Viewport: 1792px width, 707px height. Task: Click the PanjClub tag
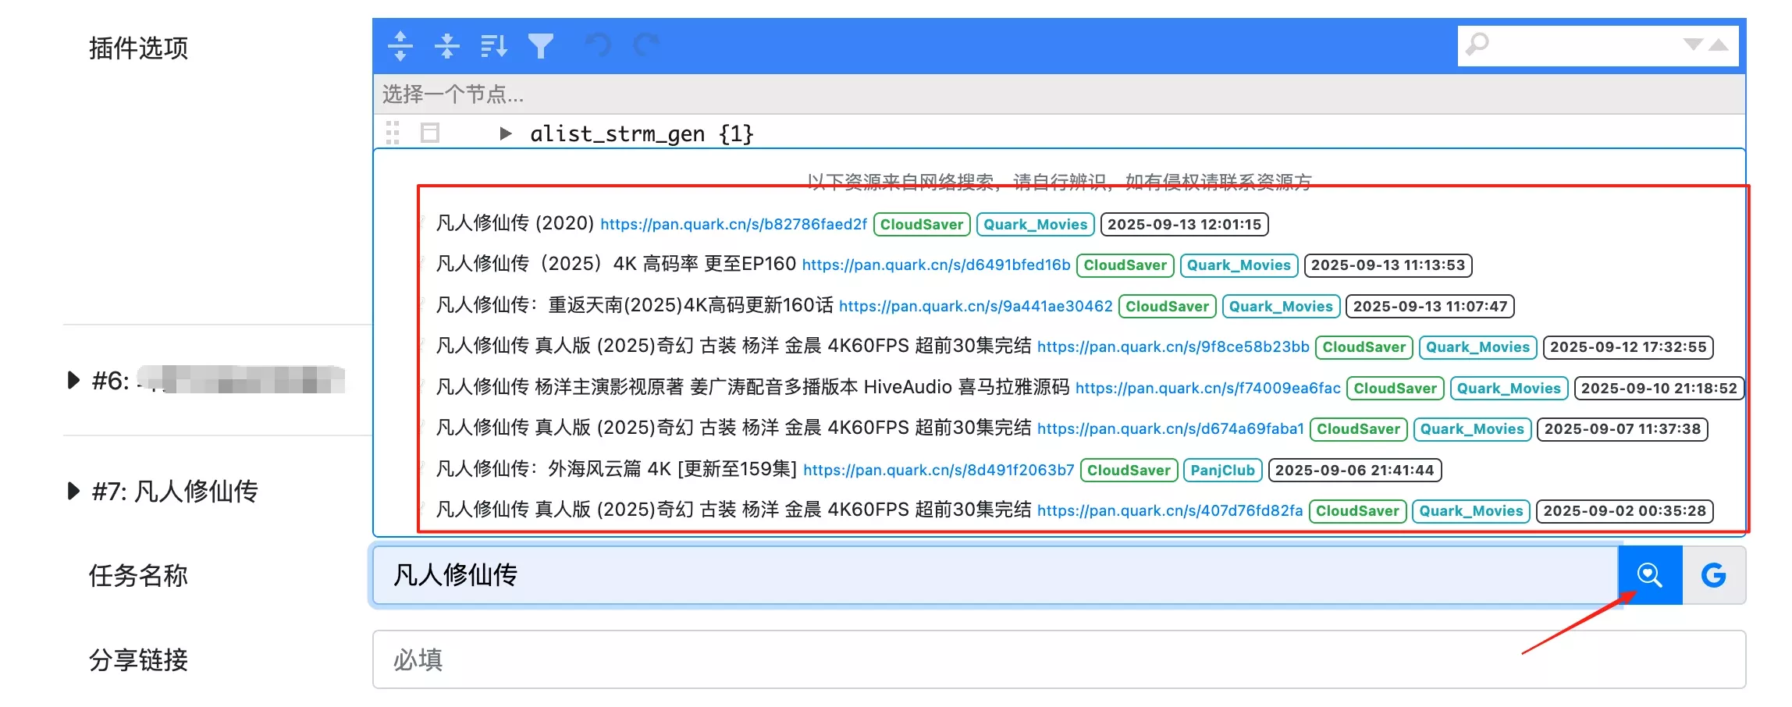point(1223,470)
